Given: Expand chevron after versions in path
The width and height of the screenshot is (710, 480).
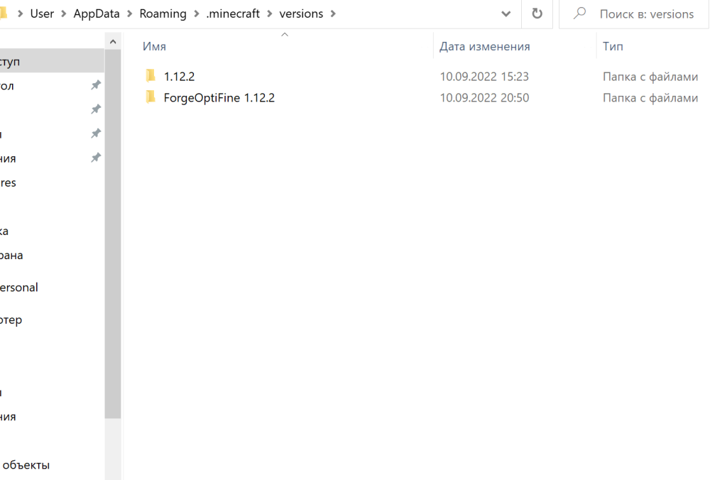Looking at the screenshot, I should (333, 14).
